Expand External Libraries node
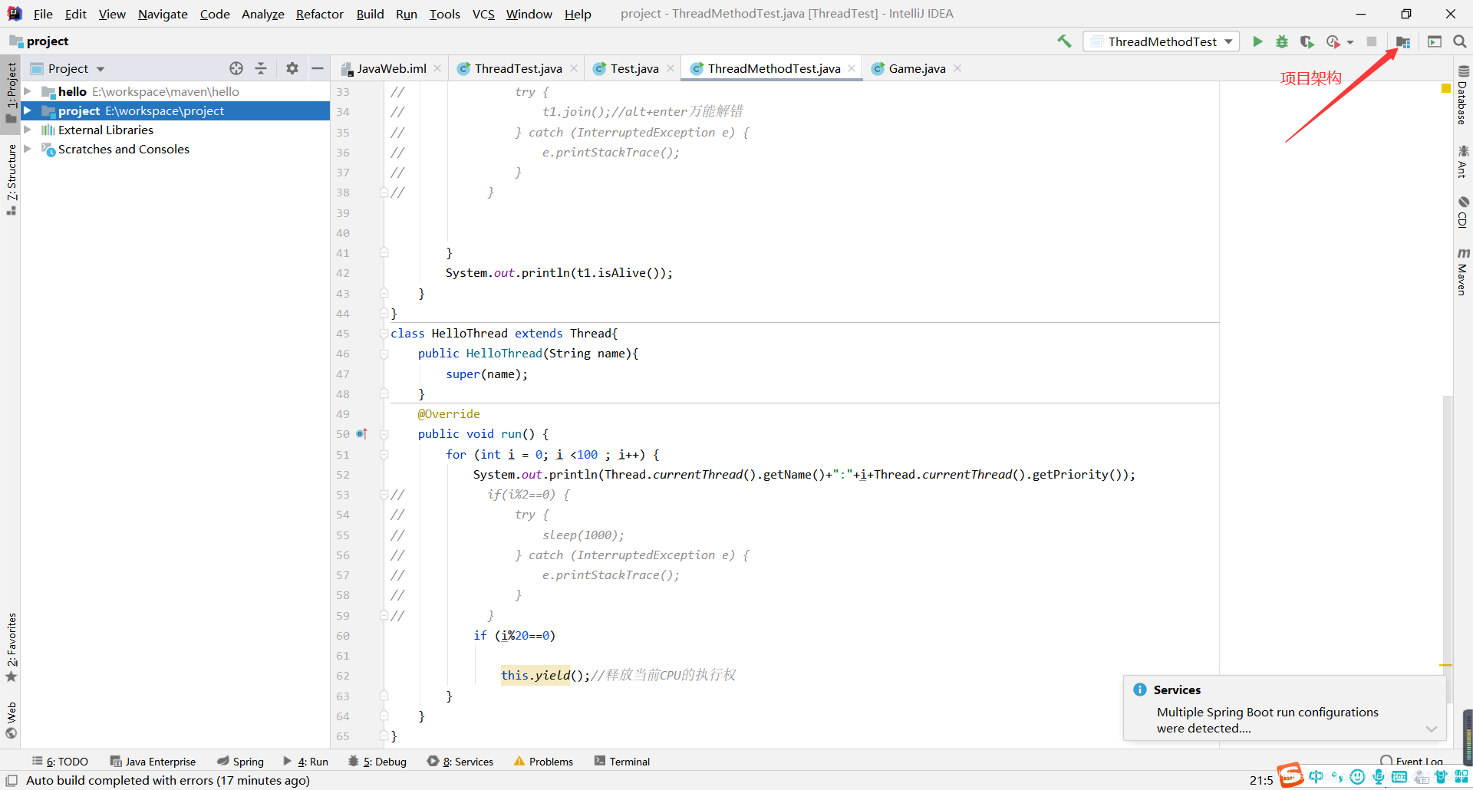The width and height of the screenshot is (1473, 790). pos(28,130)
